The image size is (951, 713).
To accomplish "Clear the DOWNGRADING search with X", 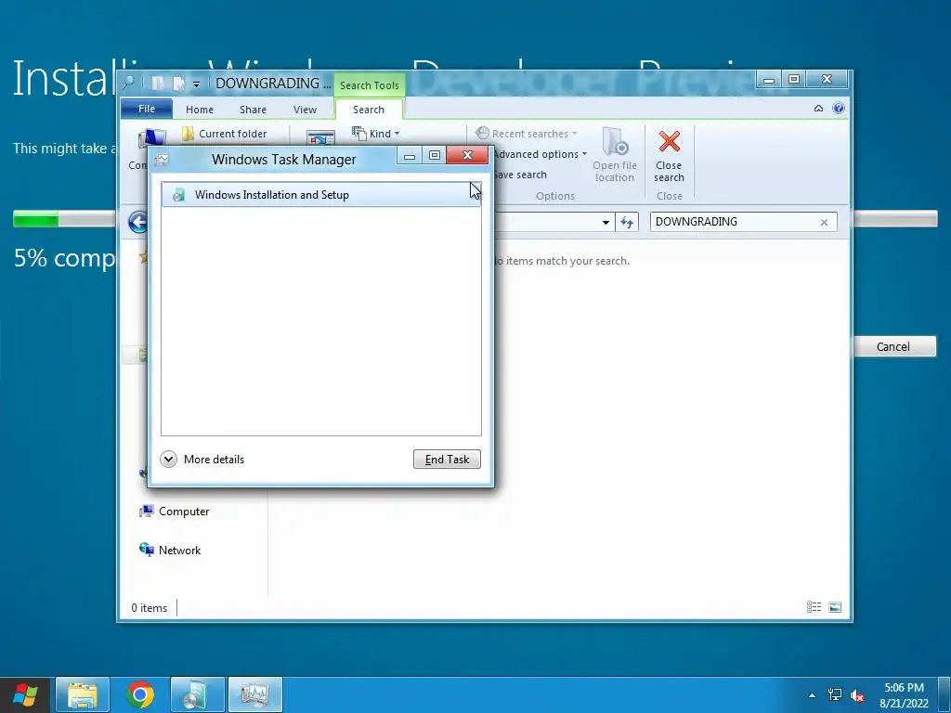I will [x=824, y=222].
